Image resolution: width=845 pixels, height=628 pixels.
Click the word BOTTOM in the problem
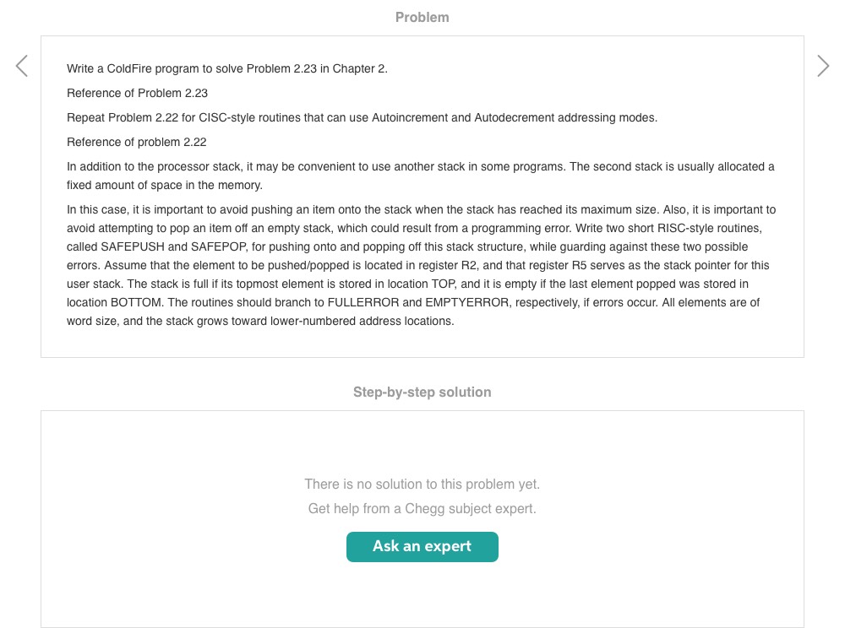[140, 302]
